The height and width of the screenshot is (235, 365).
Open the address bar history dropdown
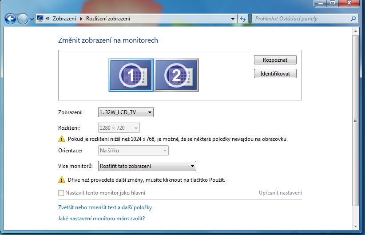click(x=233, y=19)
